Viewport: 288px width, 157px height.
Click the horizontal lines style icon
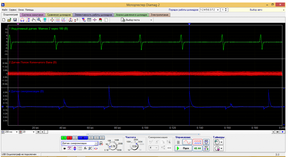tap(80, 148)
